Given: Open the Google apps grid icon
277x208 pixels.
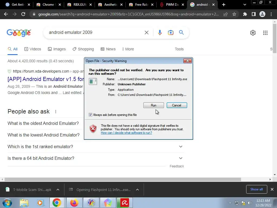Looking at the screenshot, I should (x=265, y=33).
